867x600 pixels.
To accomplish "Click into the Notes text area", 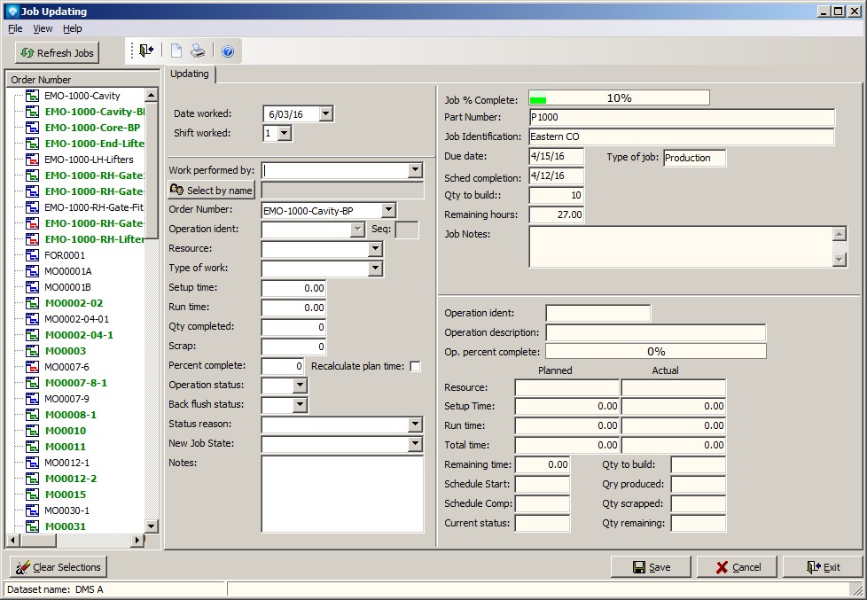I will coord(342,494).
